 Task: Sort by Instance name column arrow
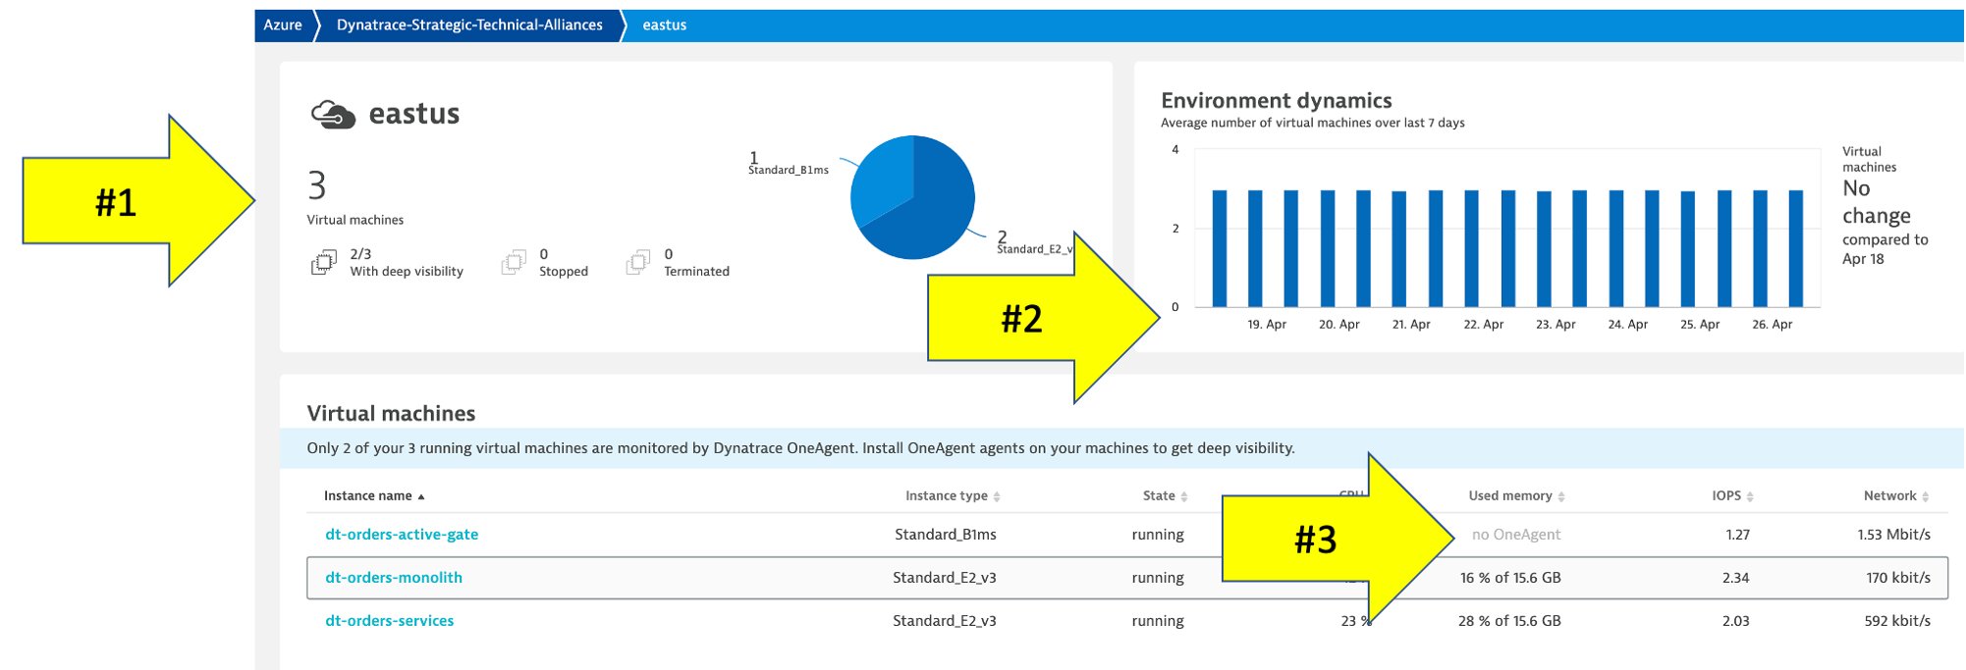421,496
